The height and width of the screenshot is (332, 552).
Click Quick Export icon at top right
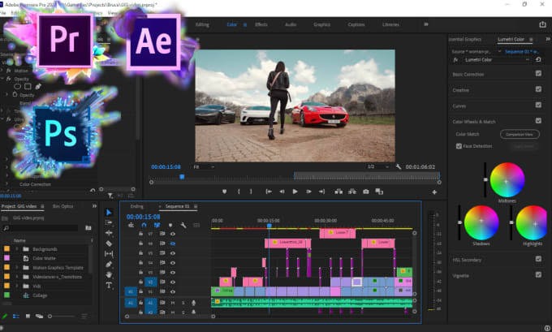click(542, 24)
